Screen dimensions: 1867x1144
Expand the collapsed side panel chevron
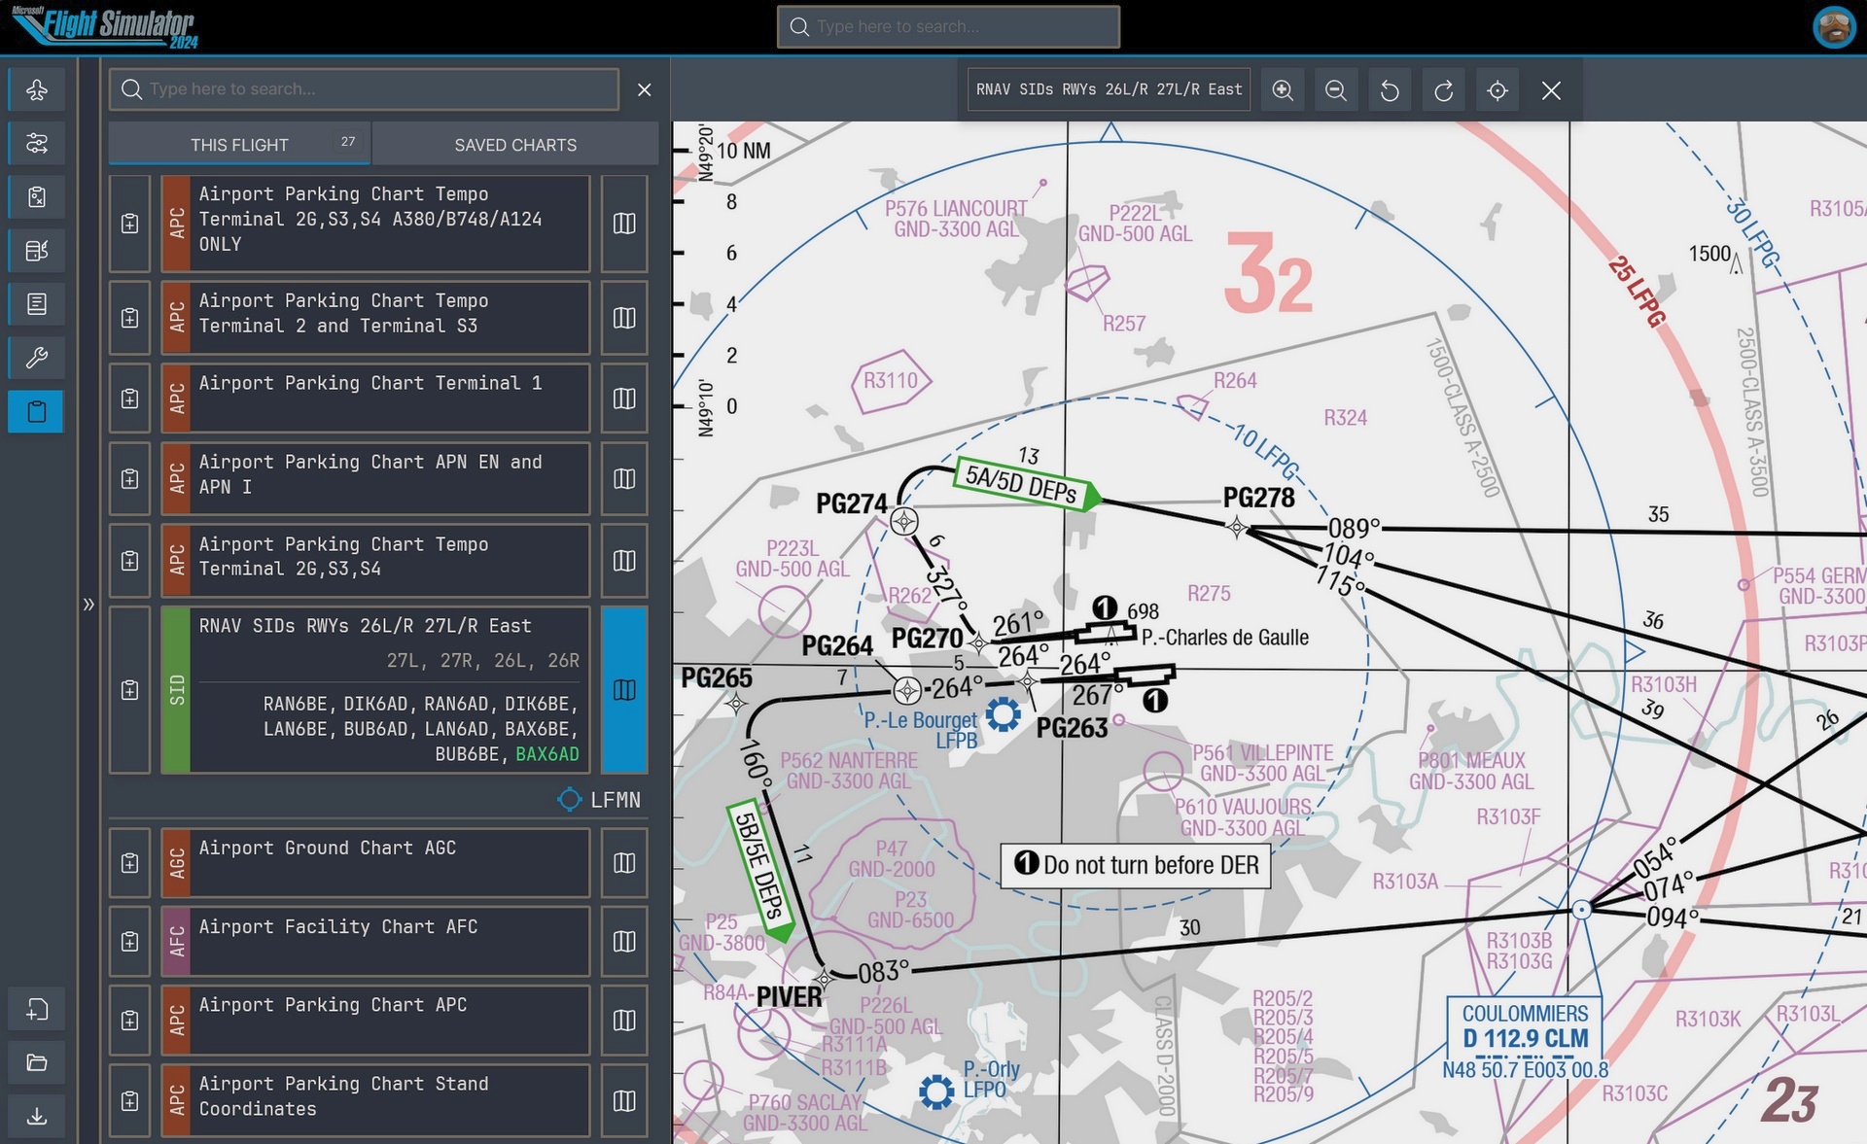point(88,605)
